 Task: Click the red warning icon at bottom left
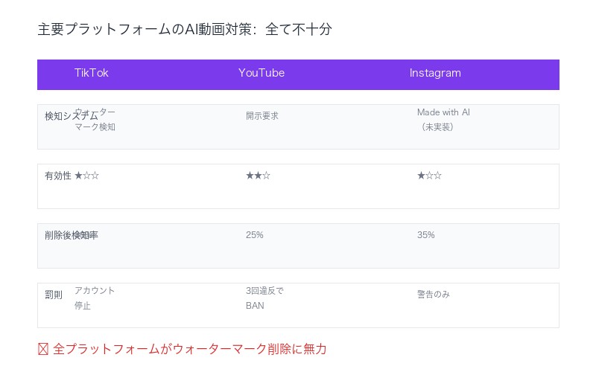[42, 349]
